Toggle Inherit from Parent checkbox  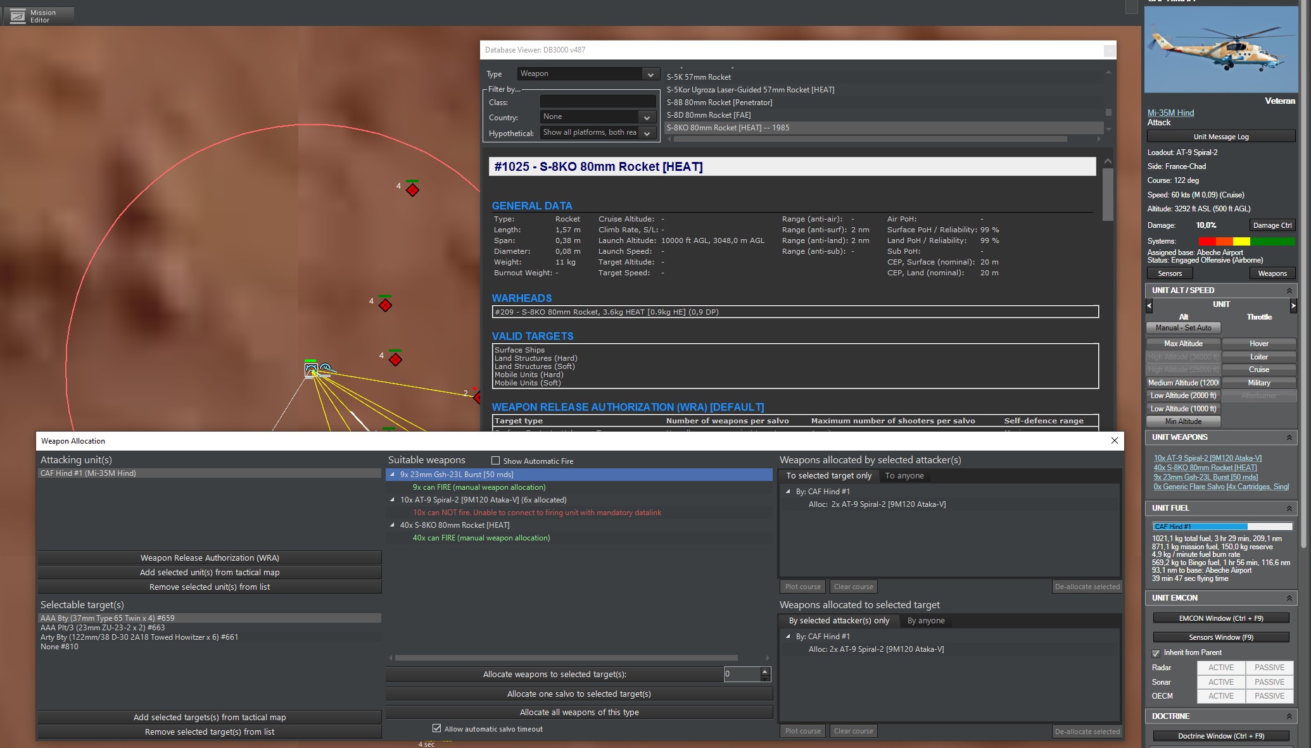(x=1156, y=652)
